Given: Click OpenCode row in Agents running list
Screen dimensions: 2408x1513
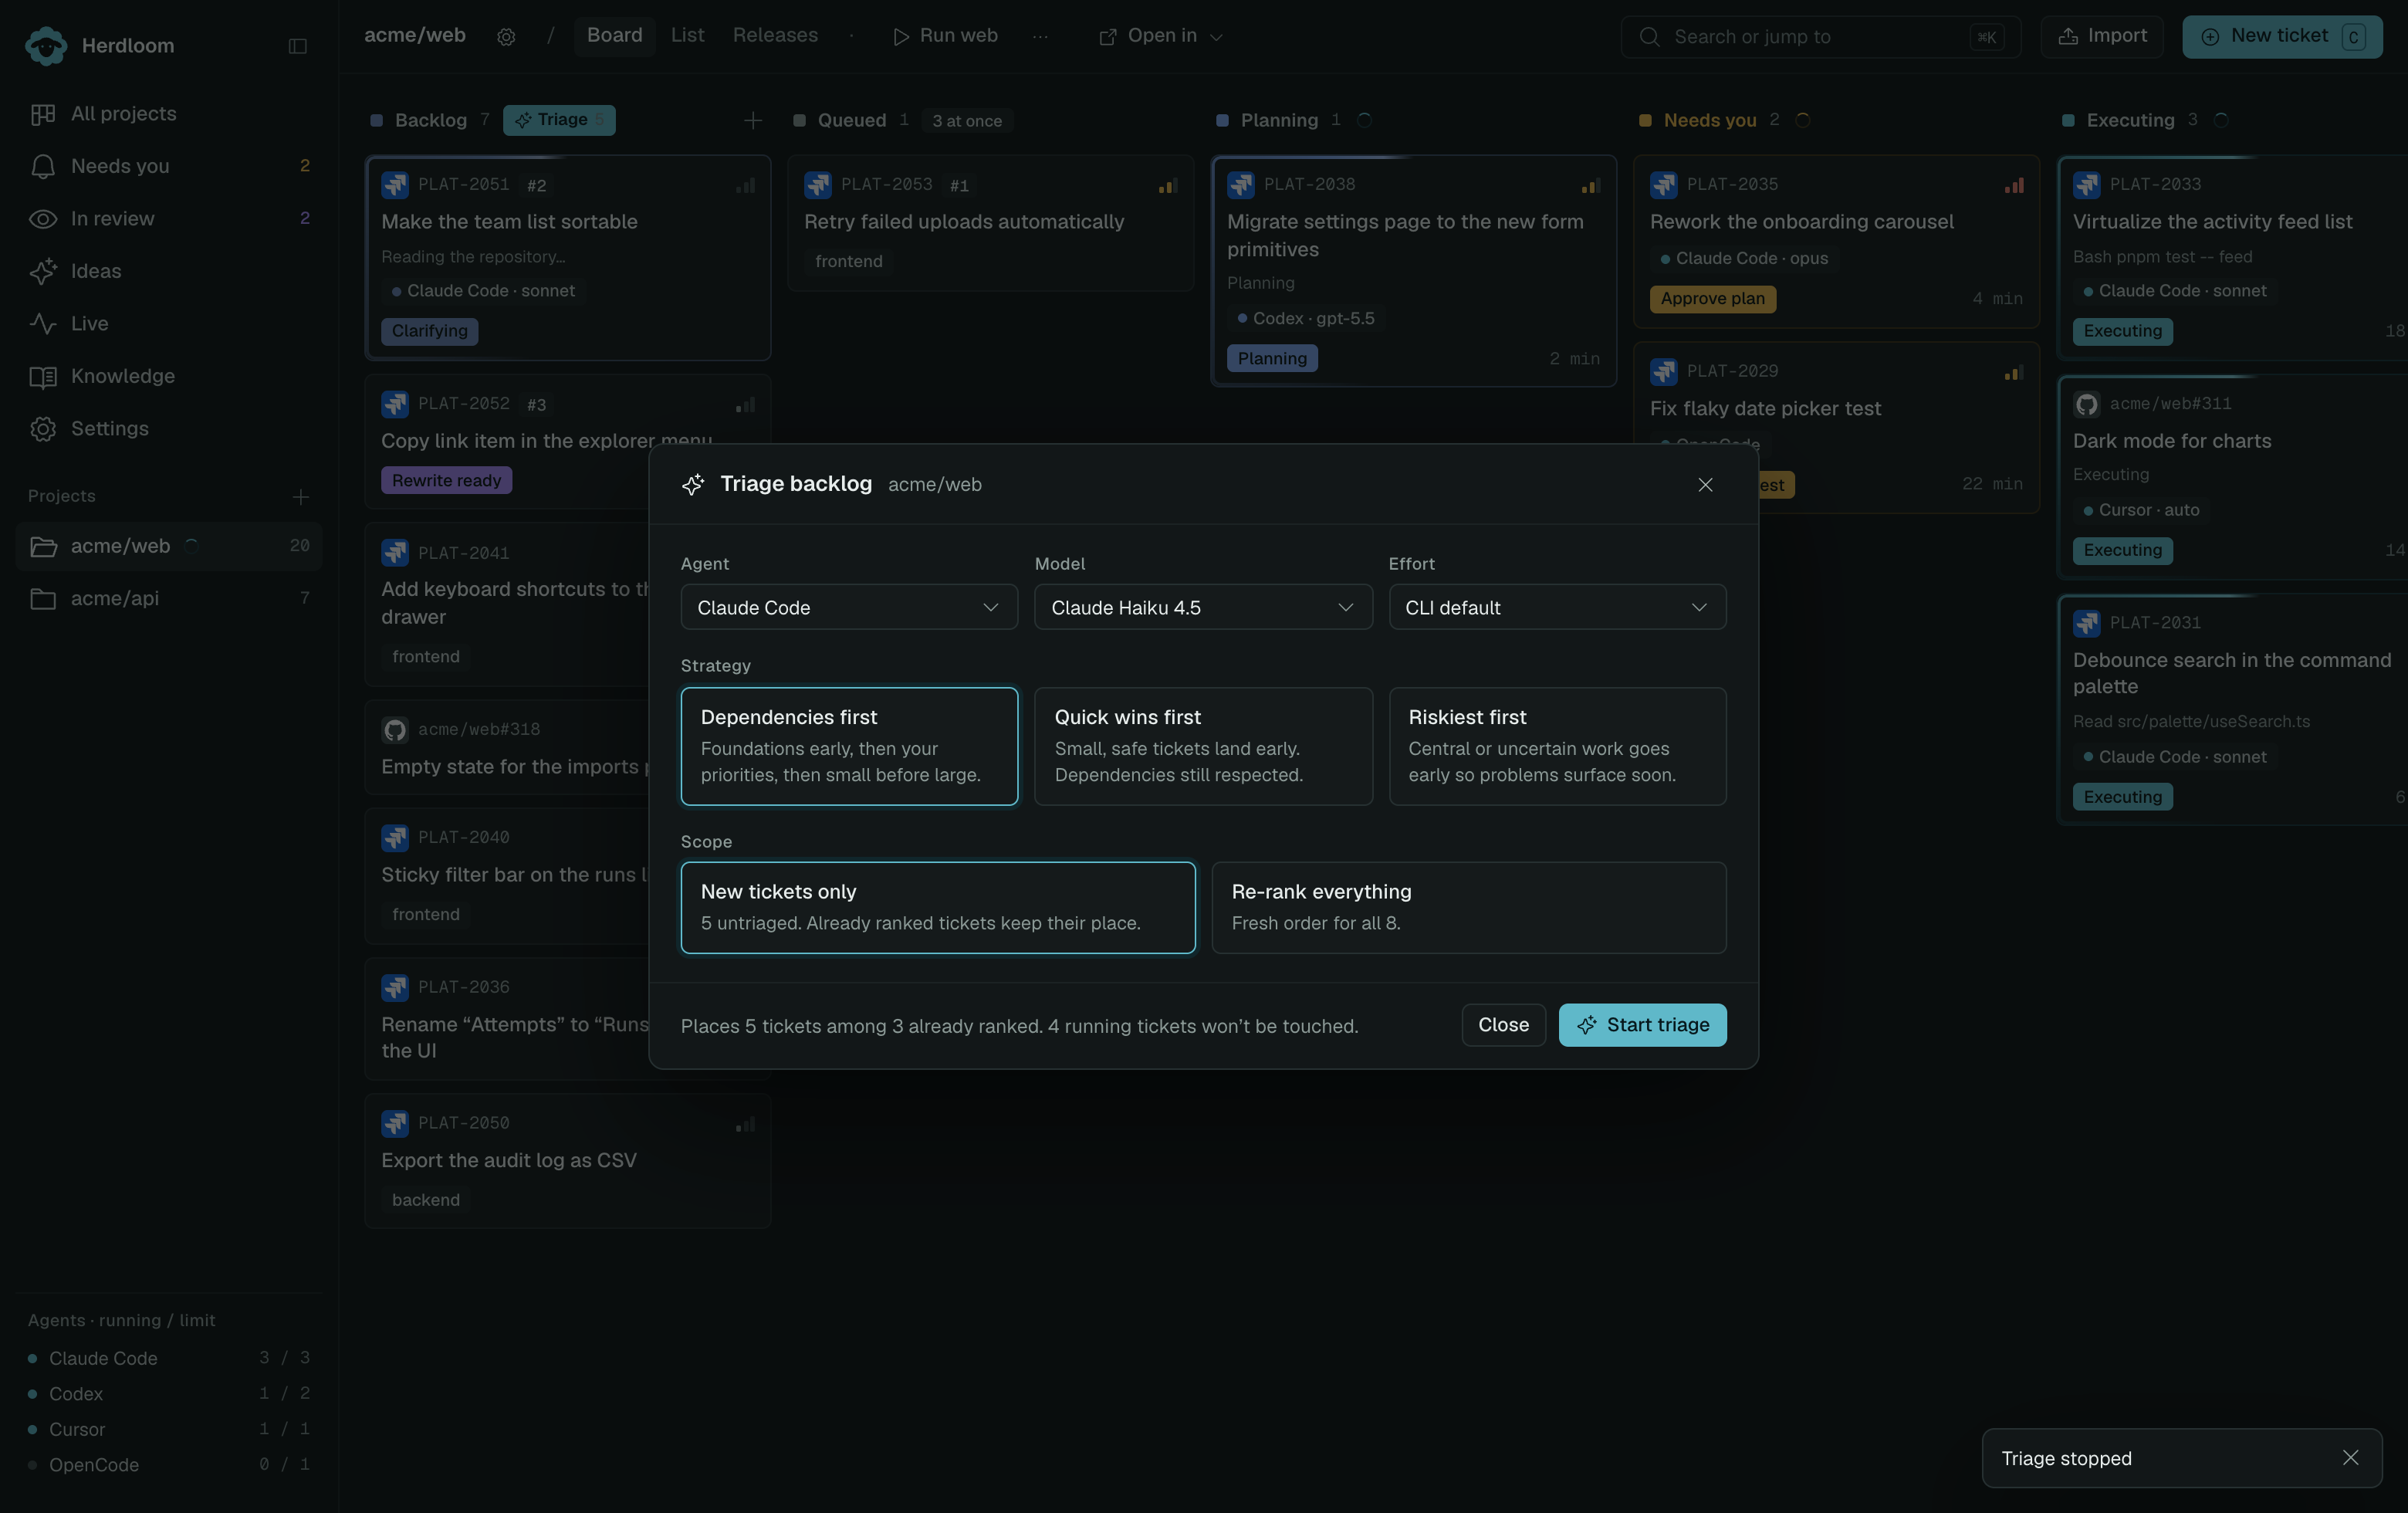Looking at the screenshot, I should 169,1465.
